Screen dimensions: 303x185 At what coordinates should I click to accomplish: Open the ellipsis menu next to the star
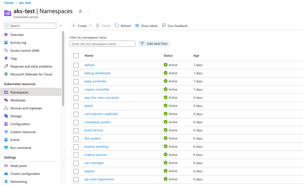coord(88,11)
